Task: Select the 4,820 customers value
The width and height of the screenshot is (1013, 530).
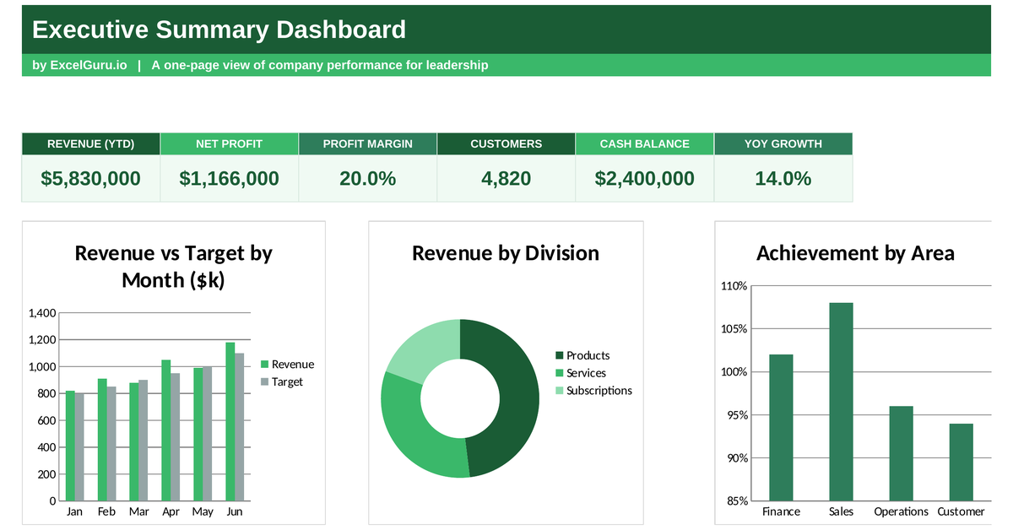Action: click(x=506, y=178)
